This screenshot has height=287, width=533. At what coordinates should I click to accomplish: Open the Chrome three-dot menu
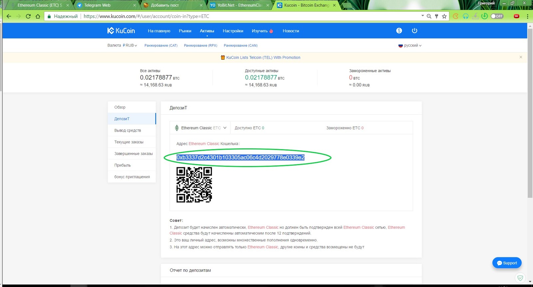coord(527,16)
